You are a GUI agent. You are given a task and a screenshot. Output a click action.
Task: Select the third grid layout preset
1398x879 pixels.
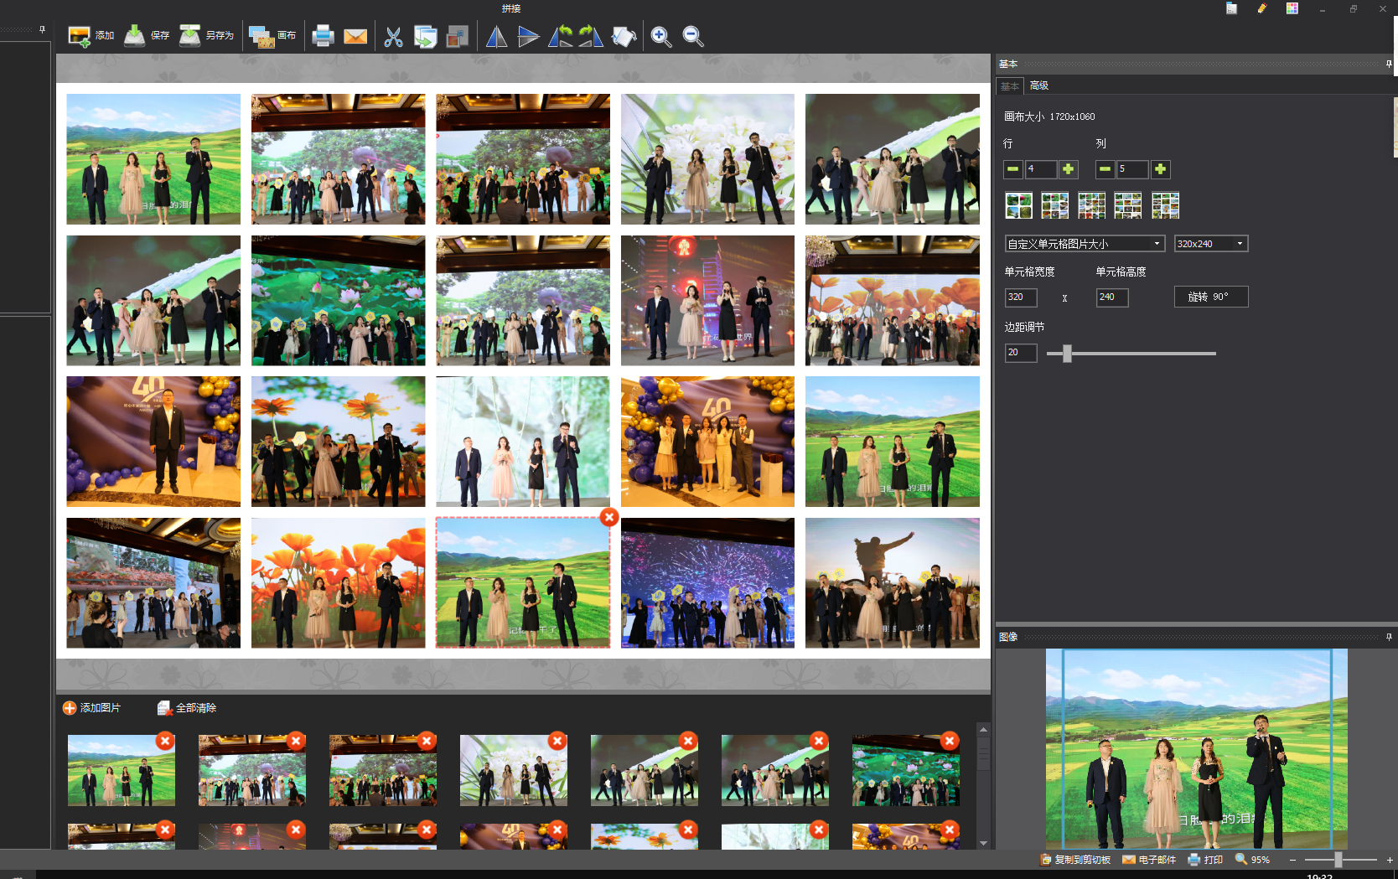[1091, 205]
